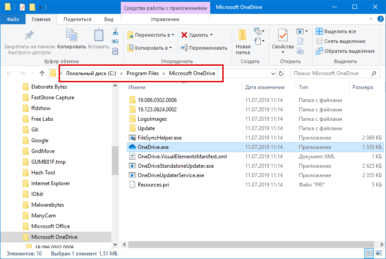Click the Cut scissors icon
Screen dimensions: 386x259
(x=115, y=31)
